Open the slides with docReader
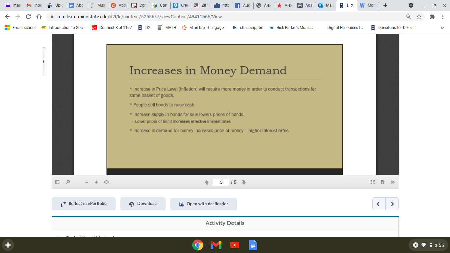This screenshot has width=450, height=253. [203, 204]
